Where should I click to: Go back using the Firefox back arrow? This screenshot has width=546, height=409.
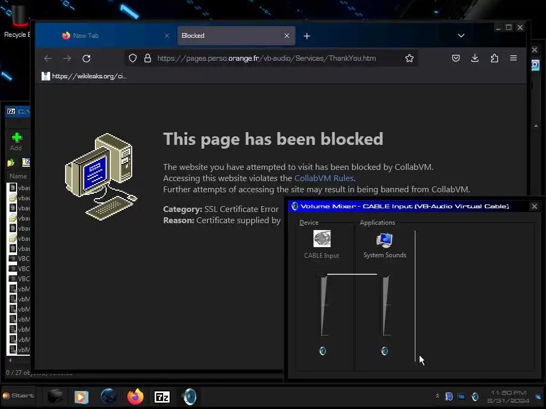pyautogui.click(x=47, y=59)
